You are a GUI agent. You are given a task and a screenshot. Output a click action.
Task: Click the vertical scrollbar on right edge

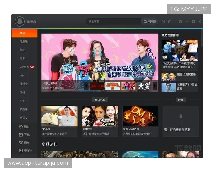coord(202,38)
